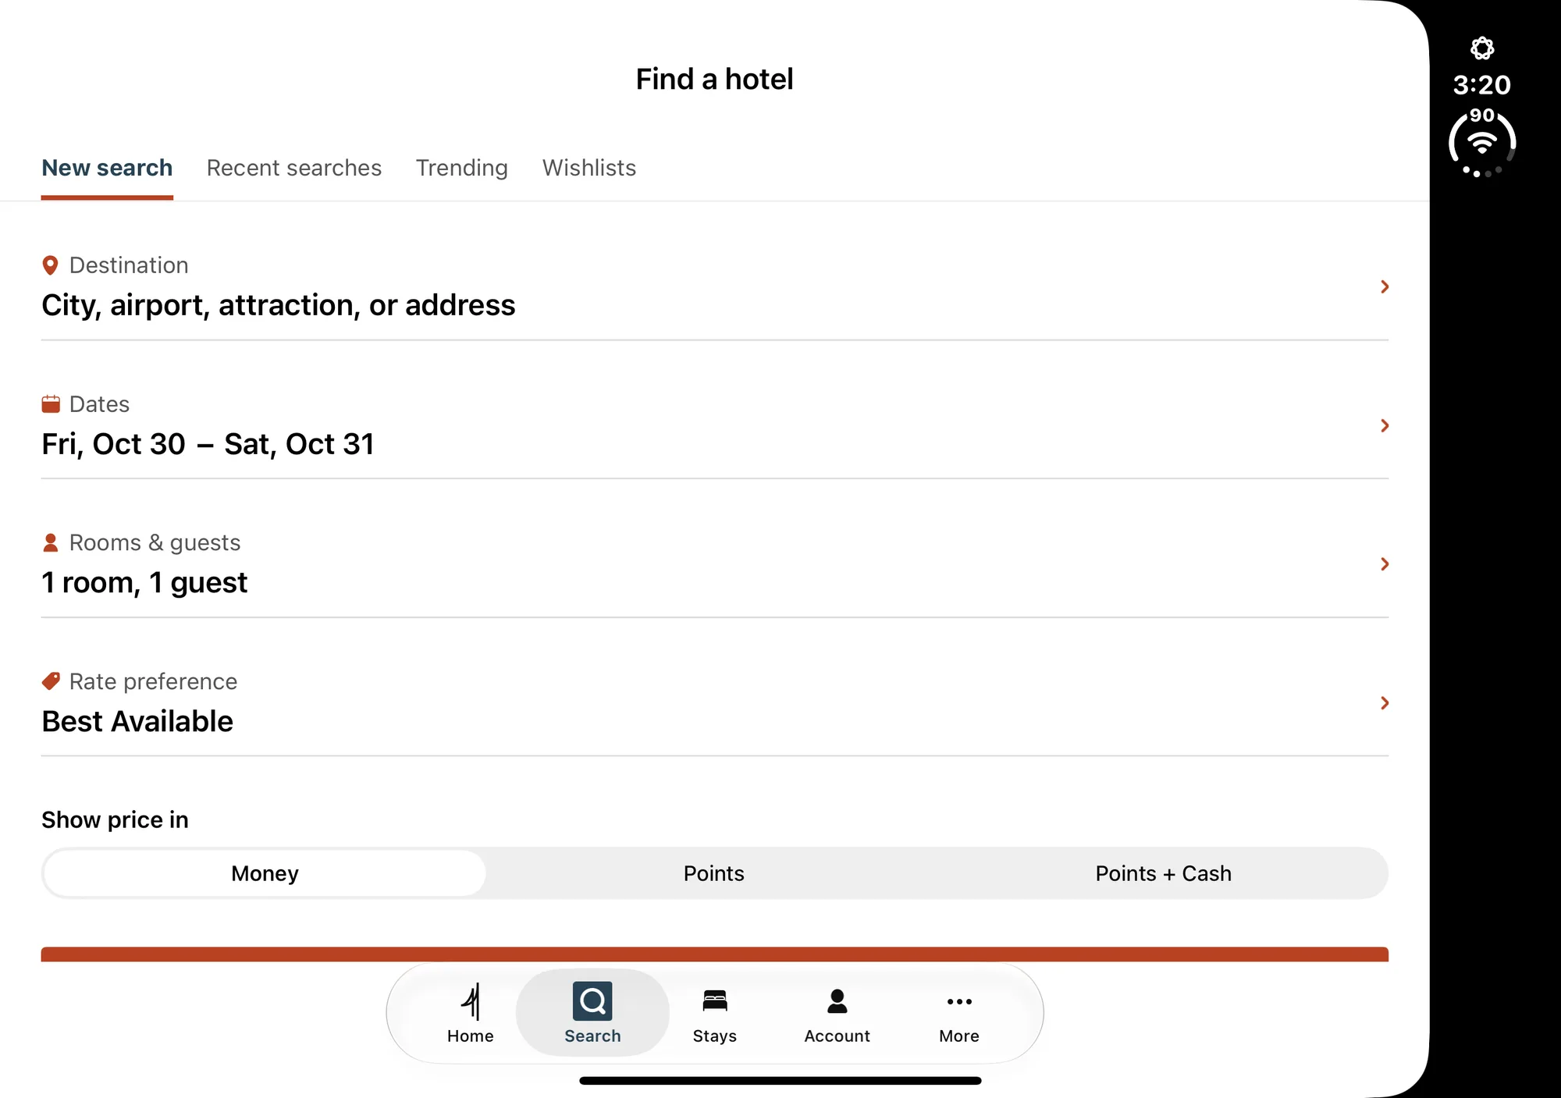
Task: Show prices in Points
Action: [x=714, y=873]
